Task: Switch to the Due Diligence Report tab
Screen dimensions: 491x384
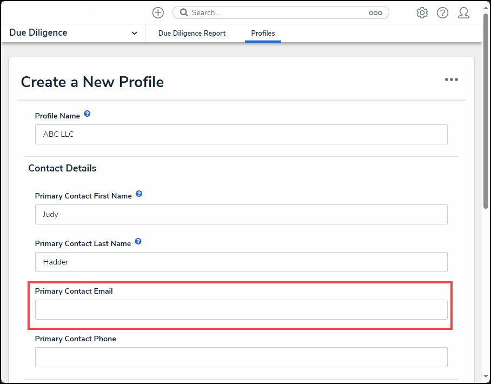Action: point(192,33)
